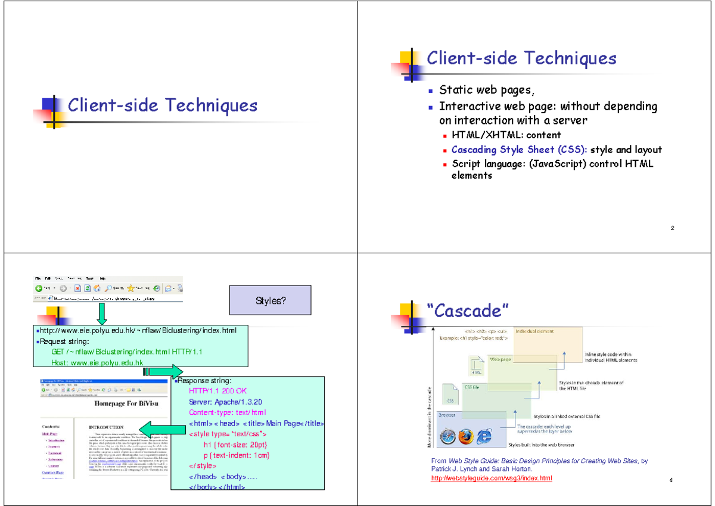Image resolution: width=715 pixels, height=506 pixels.
Task: Click the 'Web page' layer label
Action: (500, 359)
